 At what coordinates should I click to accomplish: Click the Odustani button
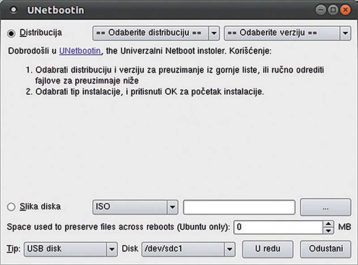[326, 249]
